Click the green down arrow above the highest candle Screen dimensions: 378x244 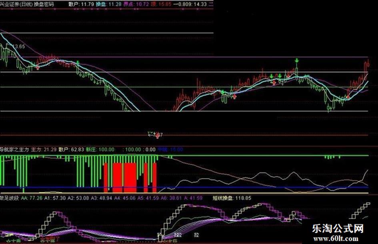pos(297,60)
